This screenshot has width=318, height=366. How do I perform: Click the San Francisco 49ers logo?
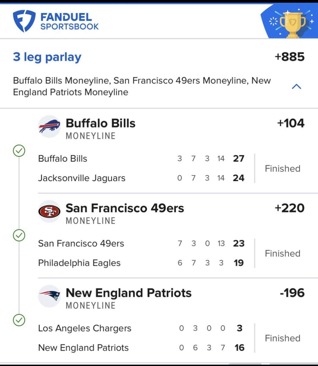pos(49,211)
